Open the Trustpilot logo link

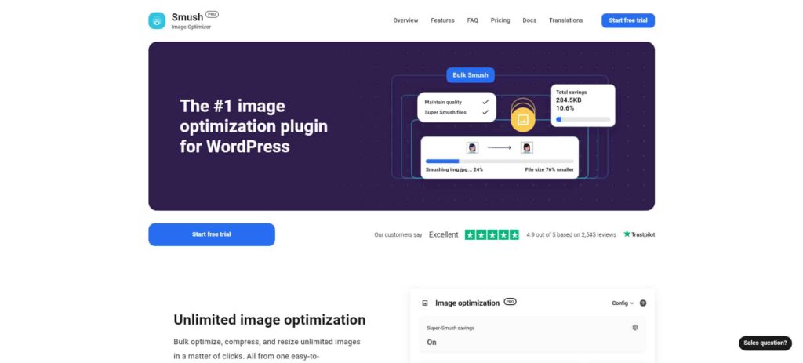638,234
